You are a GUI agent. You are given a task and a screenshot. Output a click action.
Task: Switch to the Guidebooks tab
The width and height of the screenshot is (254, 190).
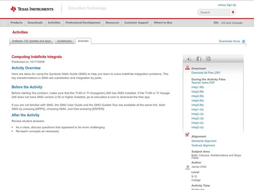tap(65, 41)
